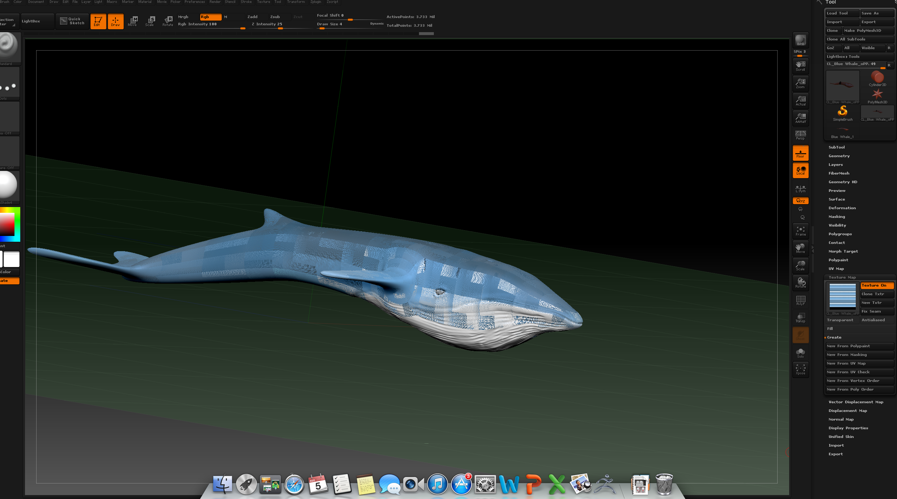Expand the Displacement Map section
The image size is (897, 499).
tap(847, 411)
